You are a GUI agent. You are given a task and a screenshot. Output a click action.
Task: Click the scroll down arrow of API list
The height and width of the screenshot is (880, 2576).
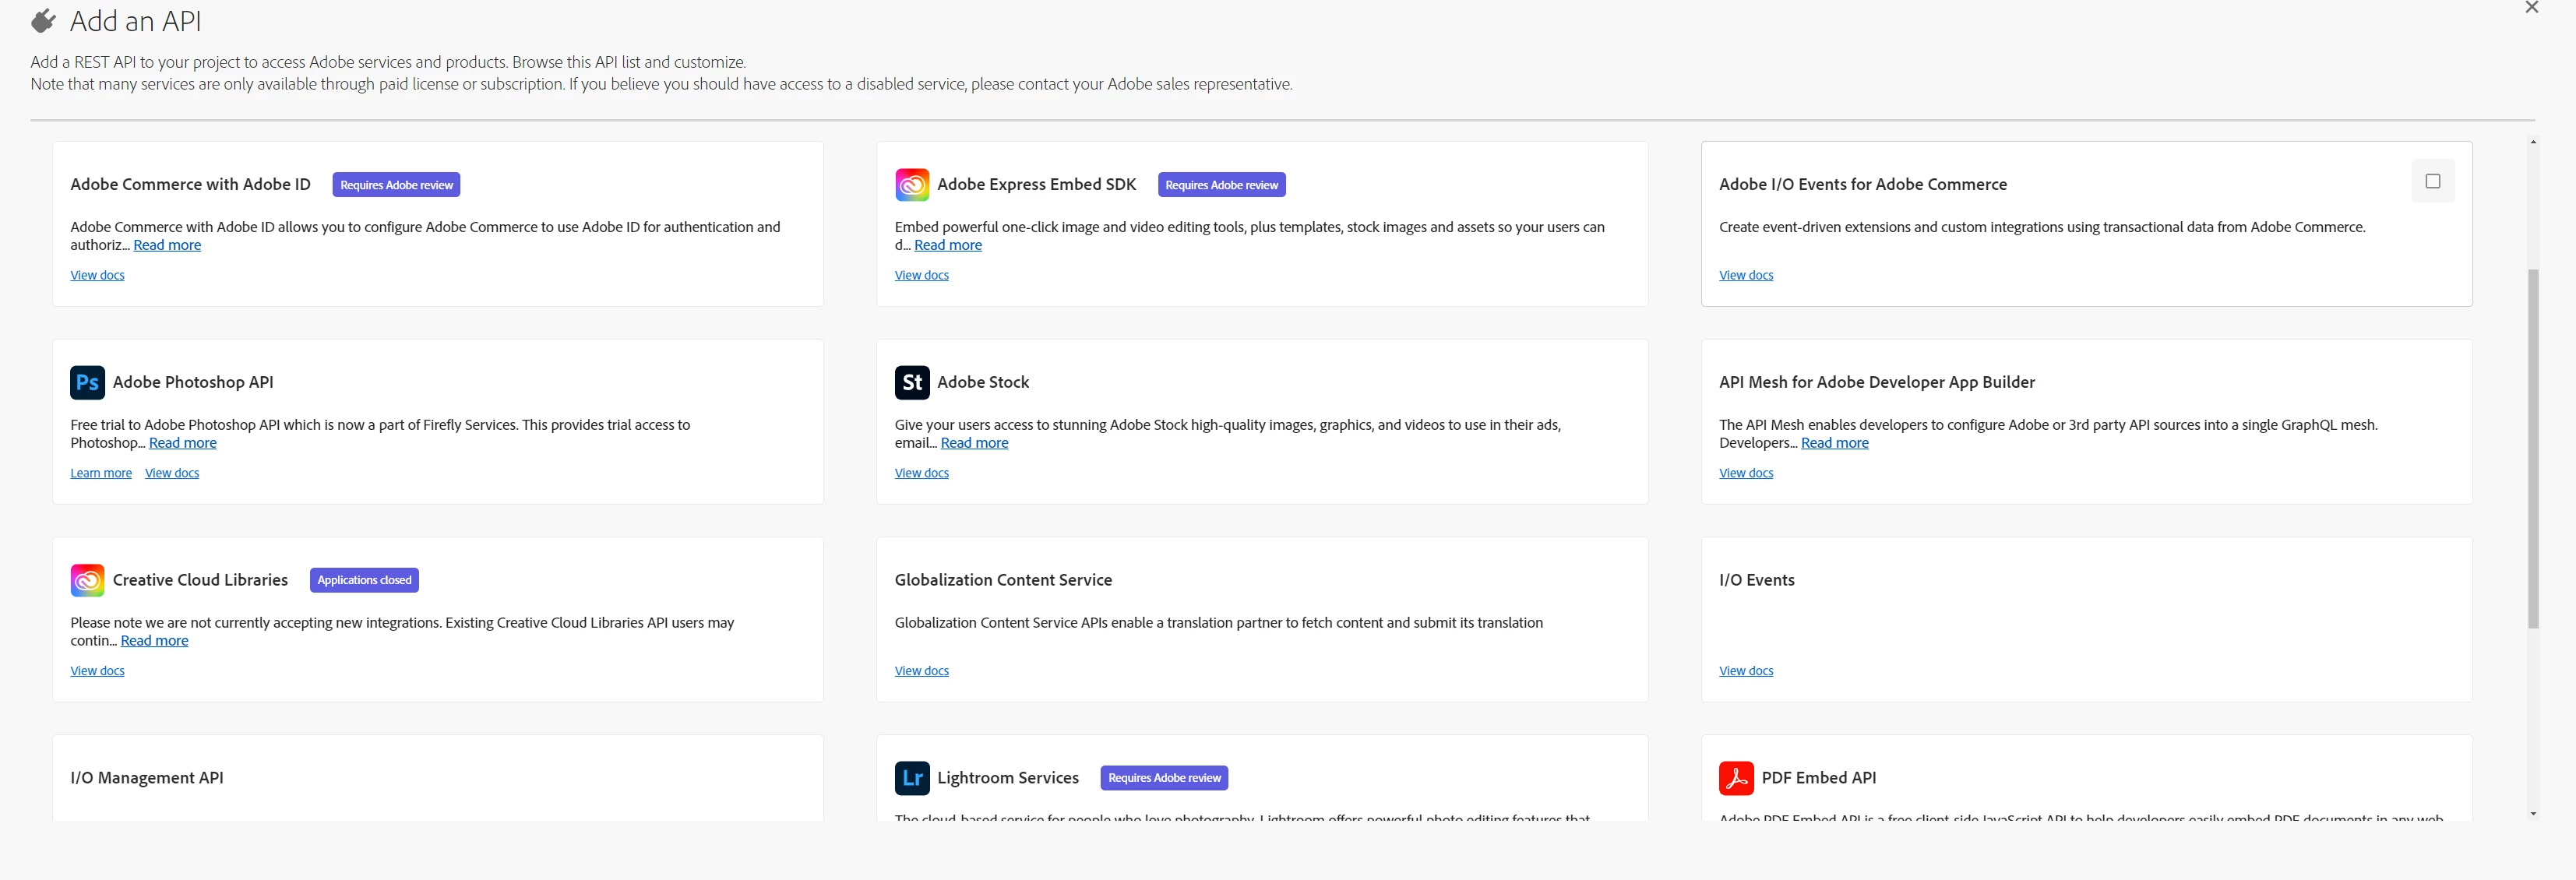click(x=2532, y=814)
